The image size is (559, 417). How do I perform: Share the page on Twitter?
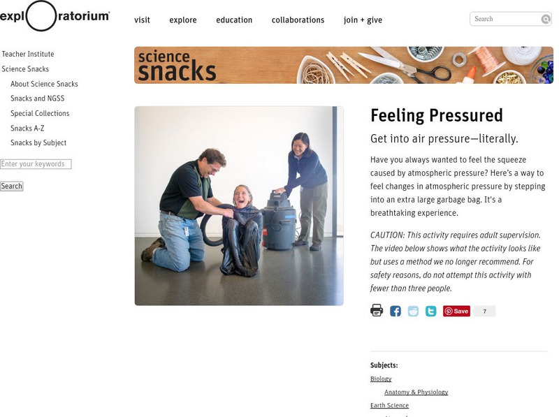pos(431,312)
